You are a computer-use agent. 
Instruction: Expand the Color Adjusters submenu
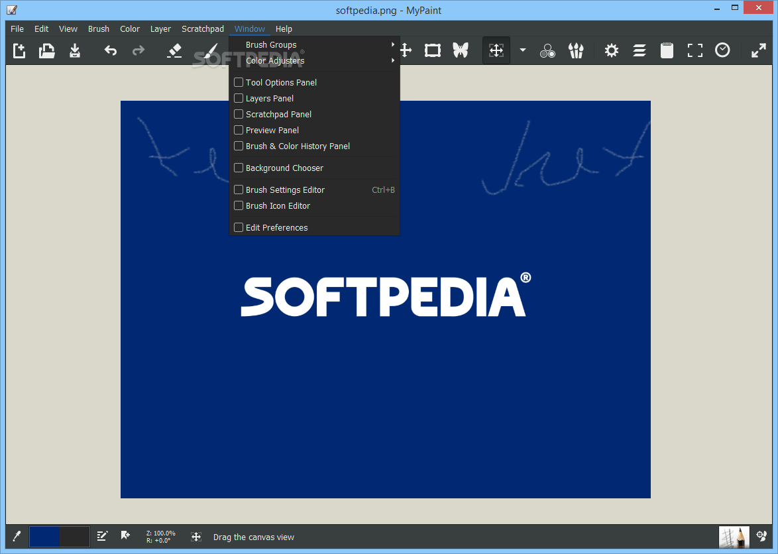tap(315, 60)
